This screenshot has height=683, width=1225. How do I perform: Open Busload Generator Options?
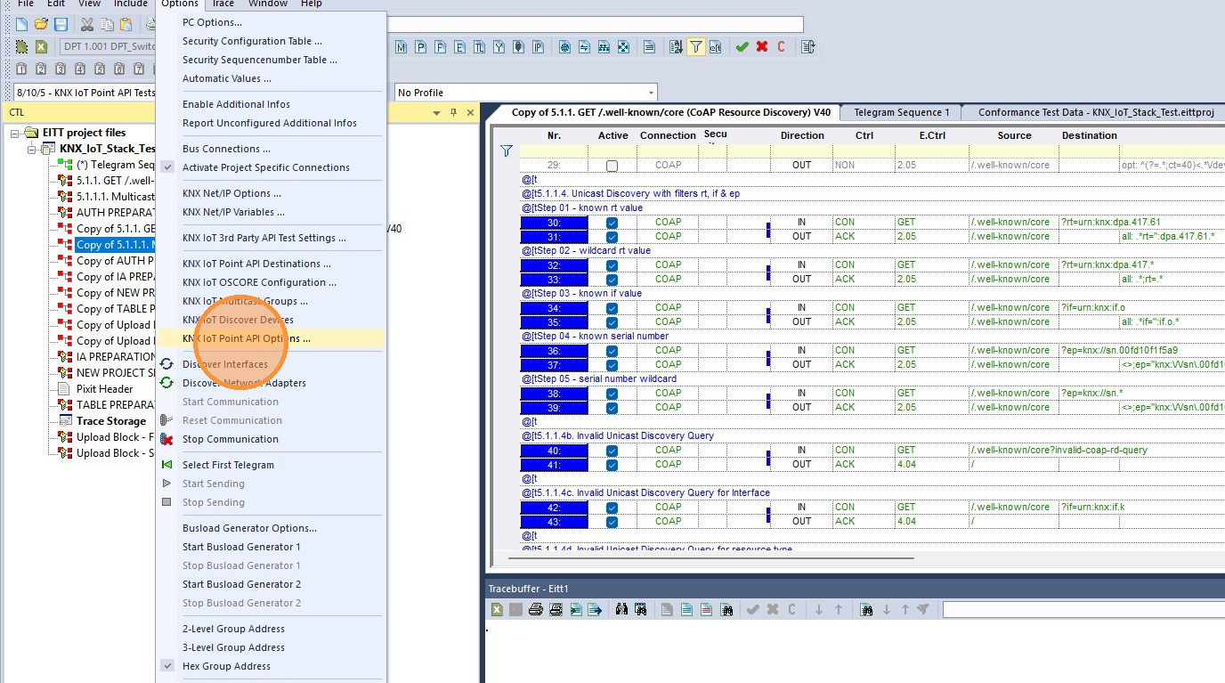tap(249, 528)
